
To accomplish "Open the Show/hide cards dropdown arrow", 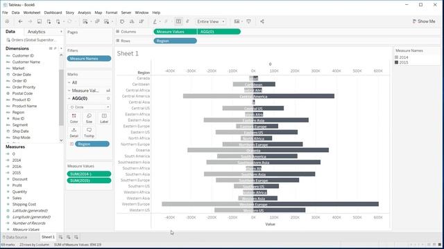I will click(242, 21).
